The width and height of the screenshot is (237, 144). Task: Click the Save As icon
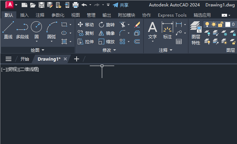click(50, 5)
